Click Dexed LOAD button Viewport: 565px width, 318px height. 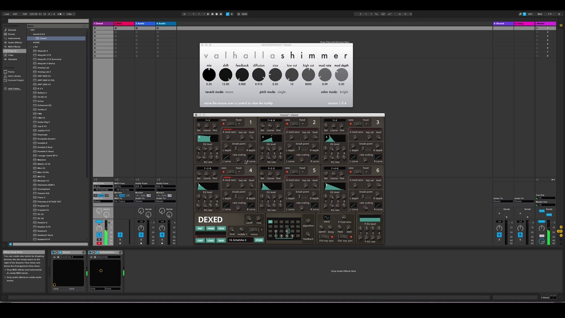211,241
